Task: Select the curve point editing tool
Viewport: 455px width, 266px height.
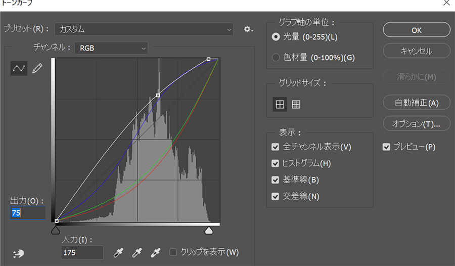Action: pyautogui.click(x=19, y=69)
